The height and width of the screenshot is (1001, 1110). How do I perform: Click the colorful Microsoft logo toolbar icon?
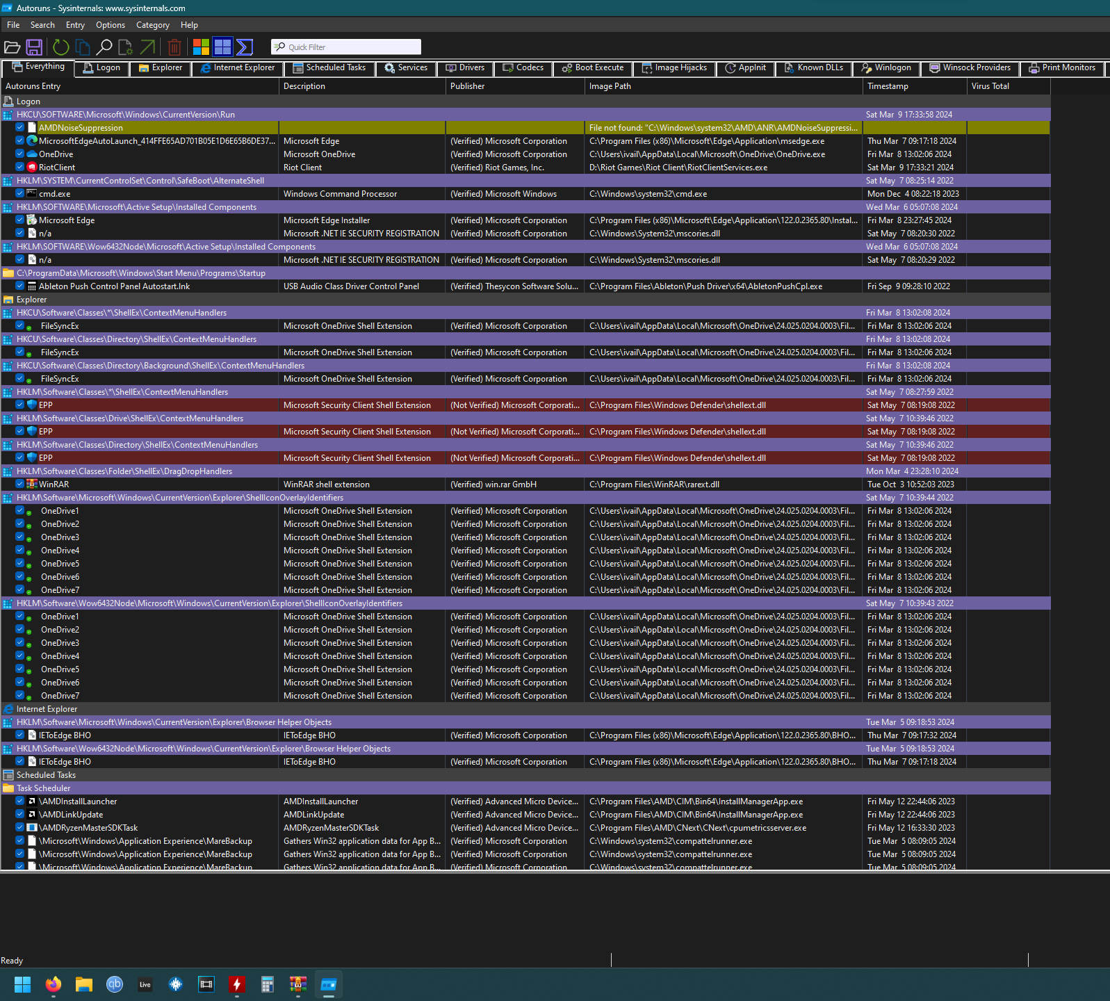(201, 47)
